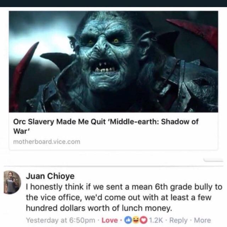
Task: Reply to Juan Chioye's comment
Action: coord(178,220)
